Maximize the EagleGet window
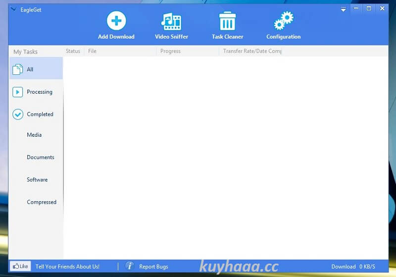 [369, 8]
